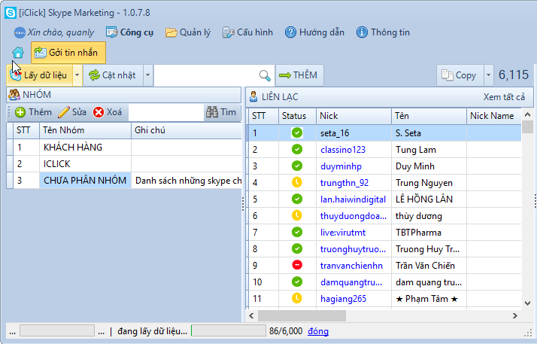Click the Cật nhật refresh button
Image resolution: width=537 pixels, height=344 pixels.
(113, 75)
